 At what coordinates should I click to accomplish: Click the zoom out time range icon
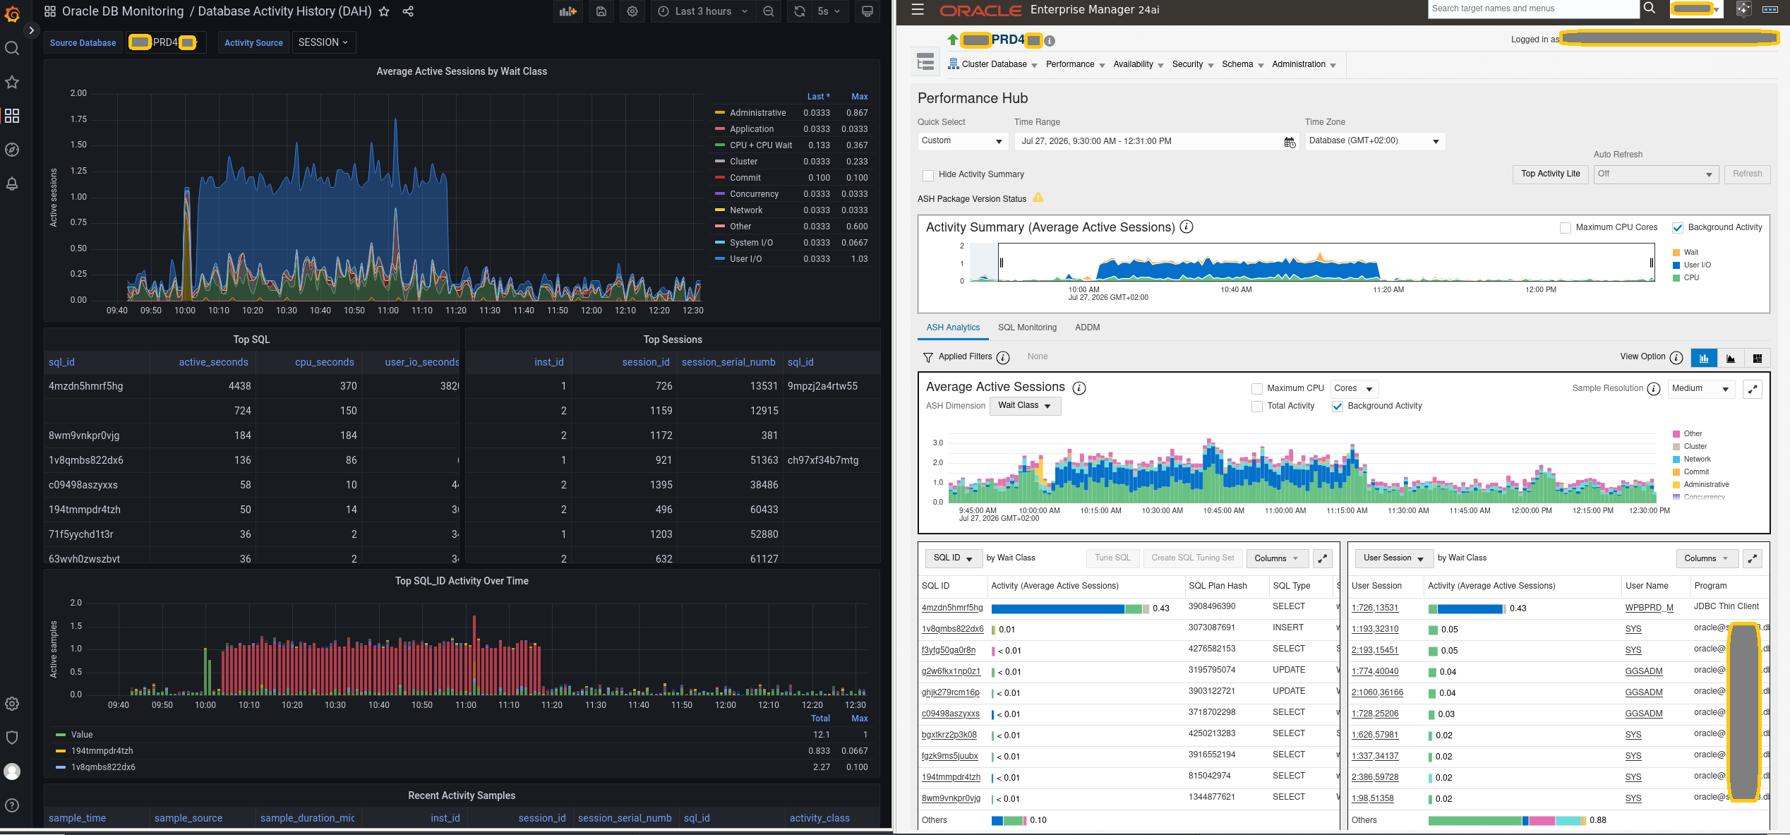[769, 11]
